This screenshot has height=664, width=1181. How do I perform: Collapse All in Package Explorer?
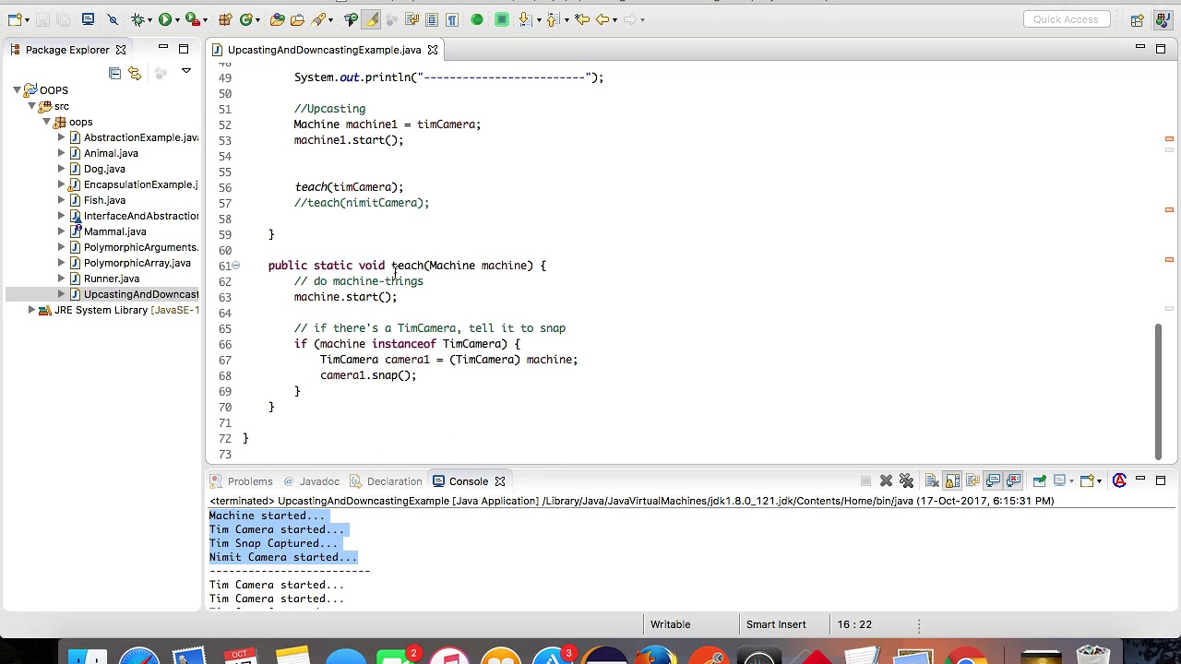pyautogui.click(x=114, y=73)
